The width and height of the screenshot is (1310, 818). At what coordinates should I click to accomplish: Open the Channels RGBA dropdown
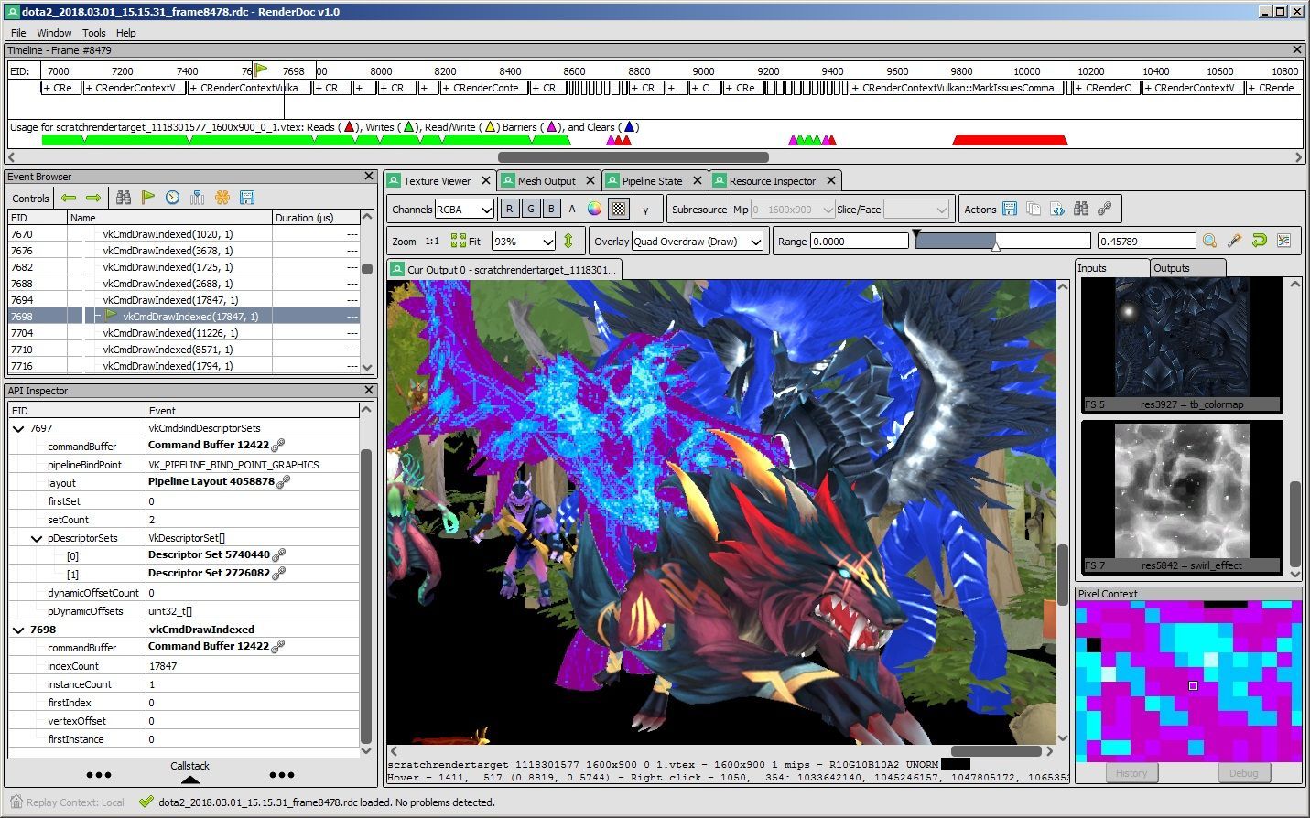coord(464,209)
